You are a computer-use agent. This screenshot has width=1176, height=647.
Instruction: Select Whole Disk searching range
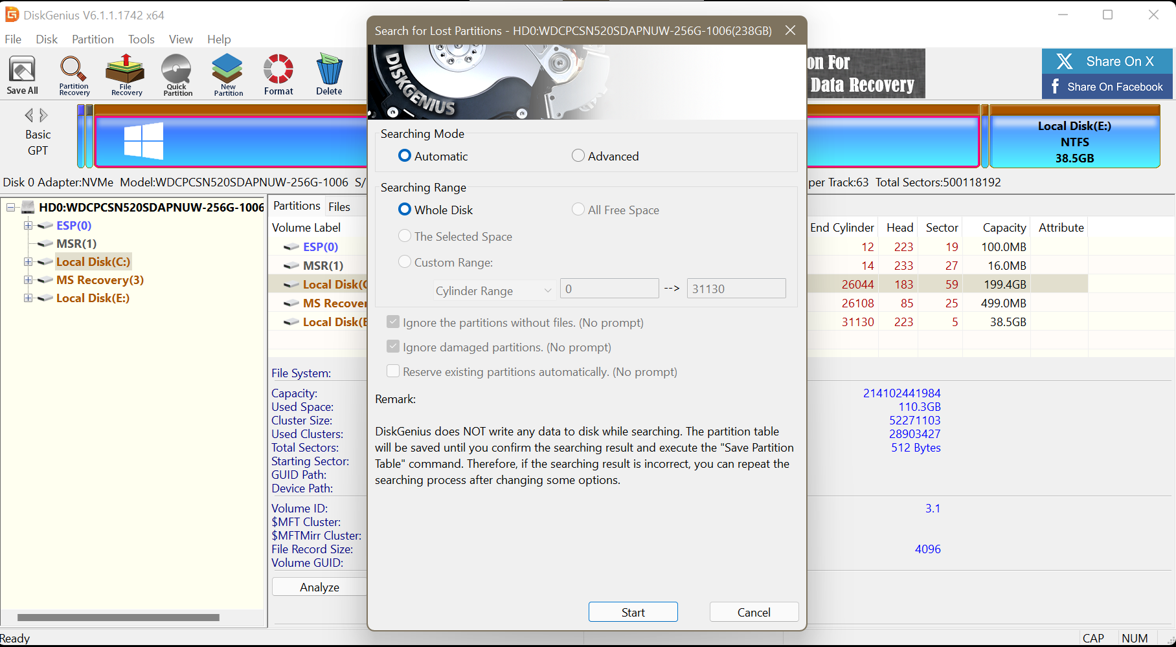click(405, 210)
